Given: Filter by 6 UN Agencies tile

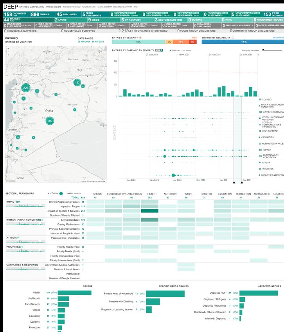Looking at the screenshot, I should pos(137,20).
